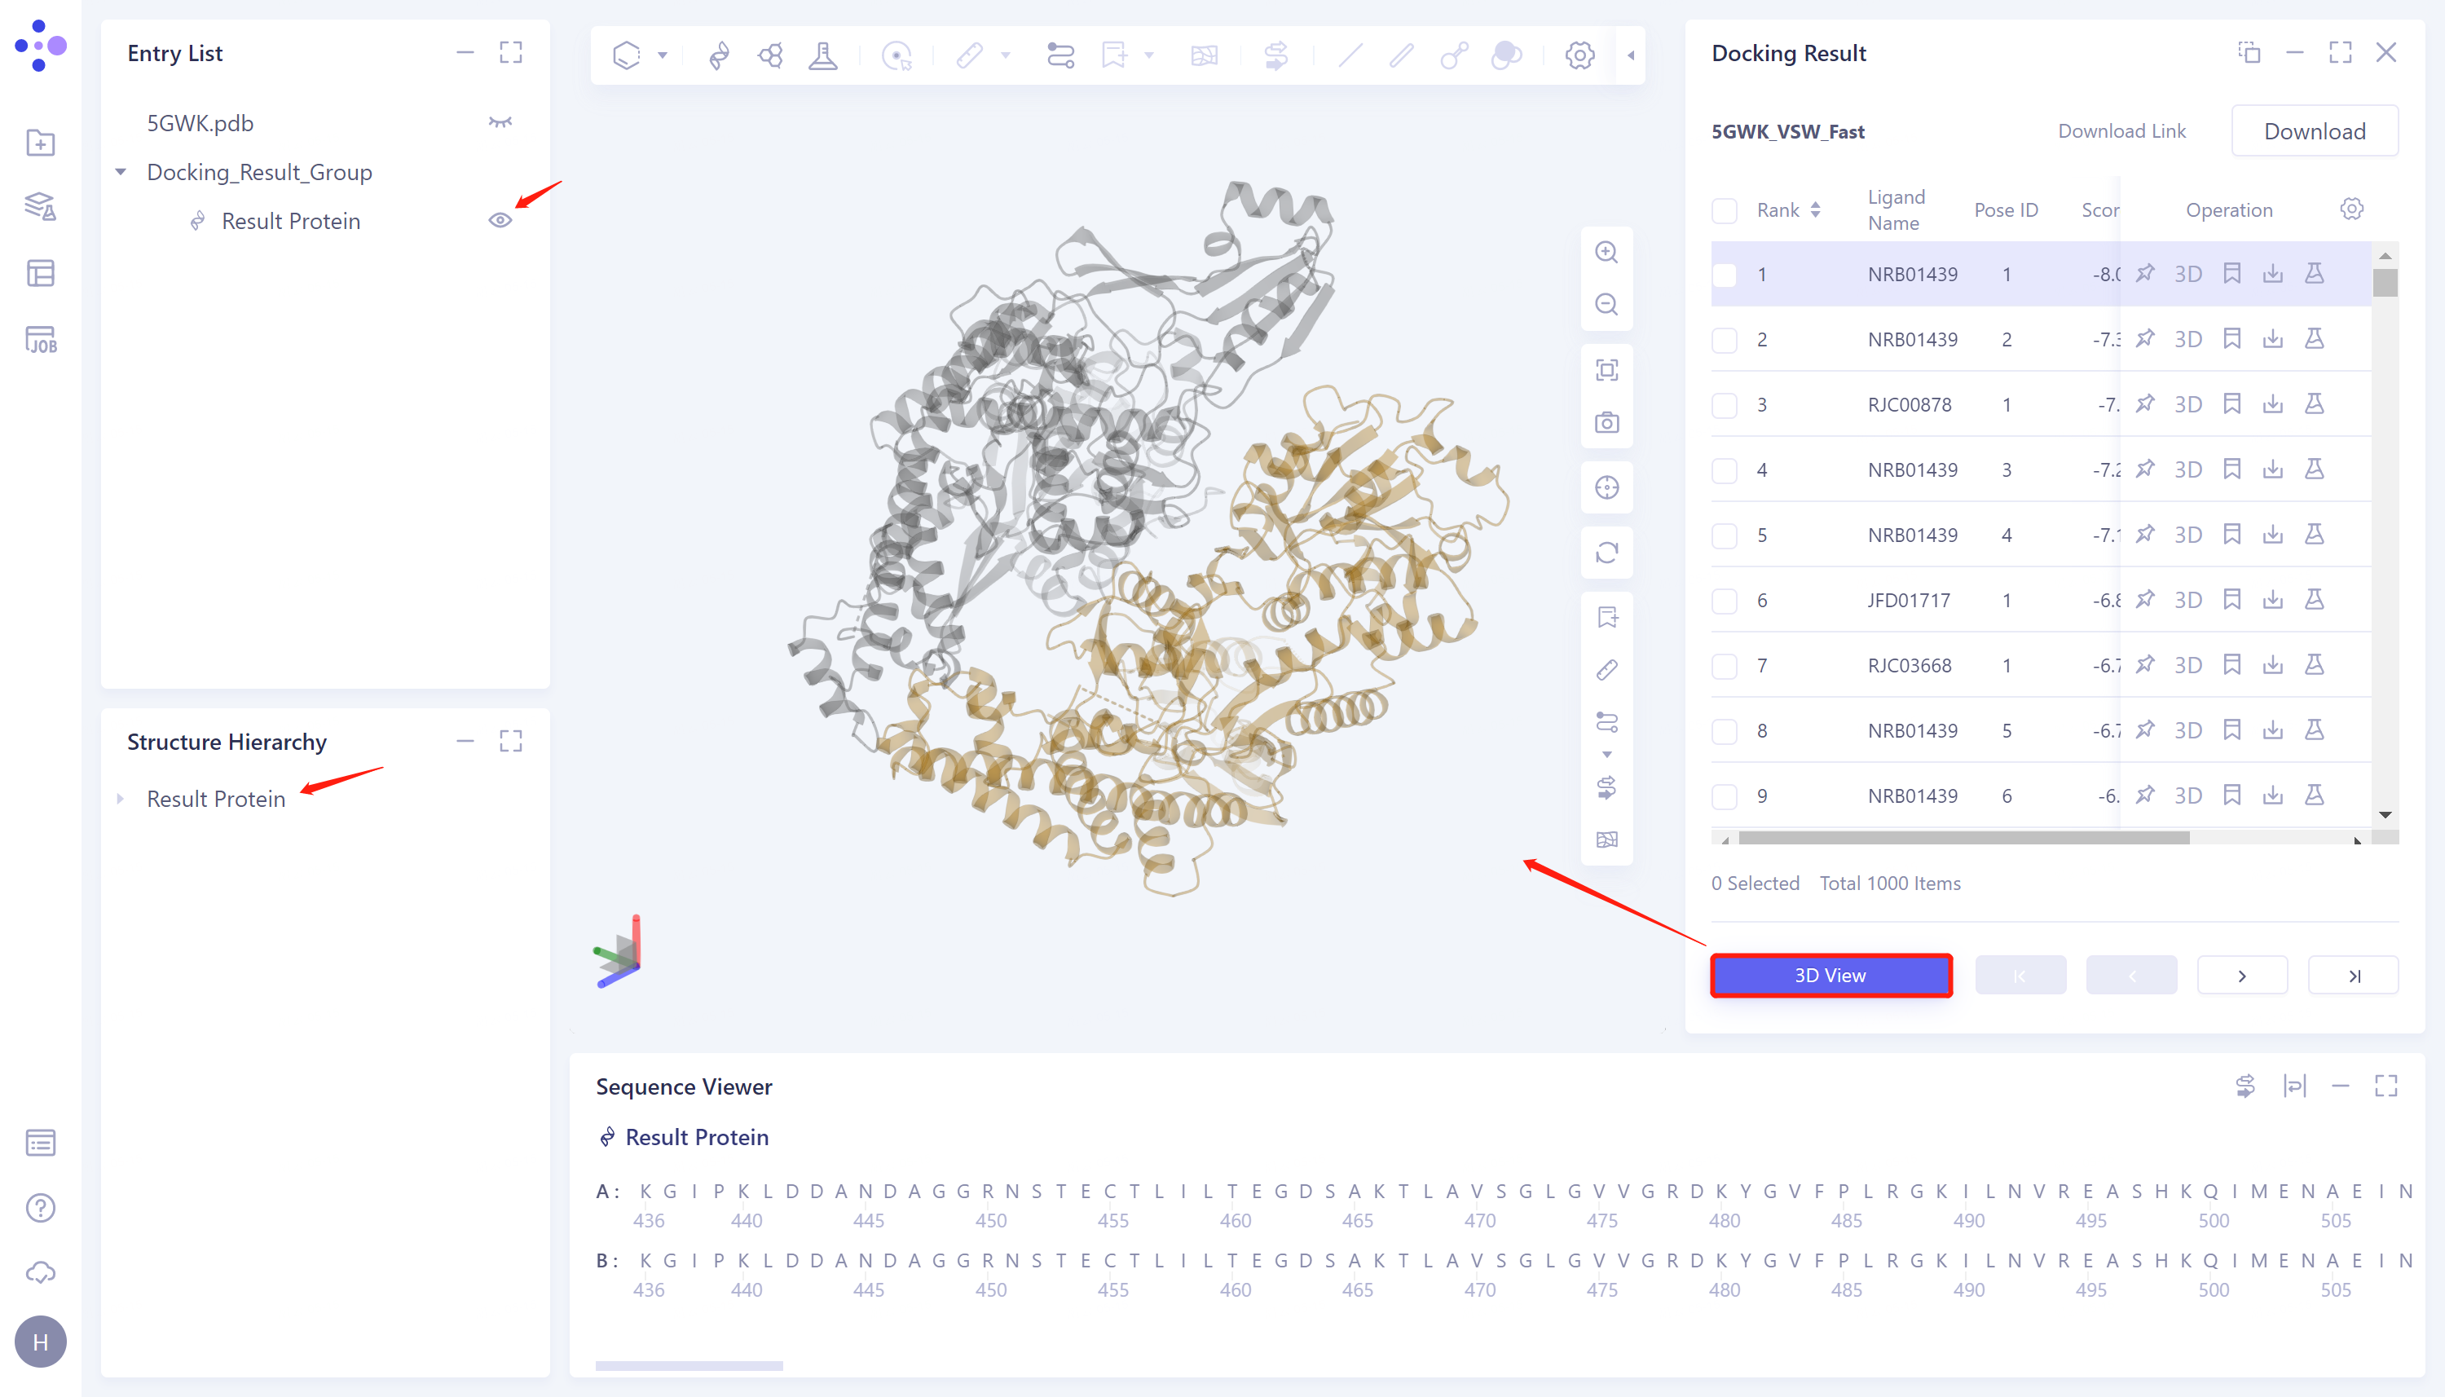Collapse the Docking_Result_Group entry
The image size is (2445, 1397).
(x=121, y=171)
